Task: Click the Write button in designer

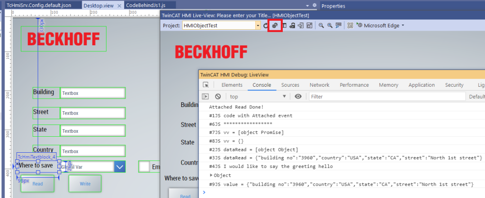Action: [x=85, y=183]
